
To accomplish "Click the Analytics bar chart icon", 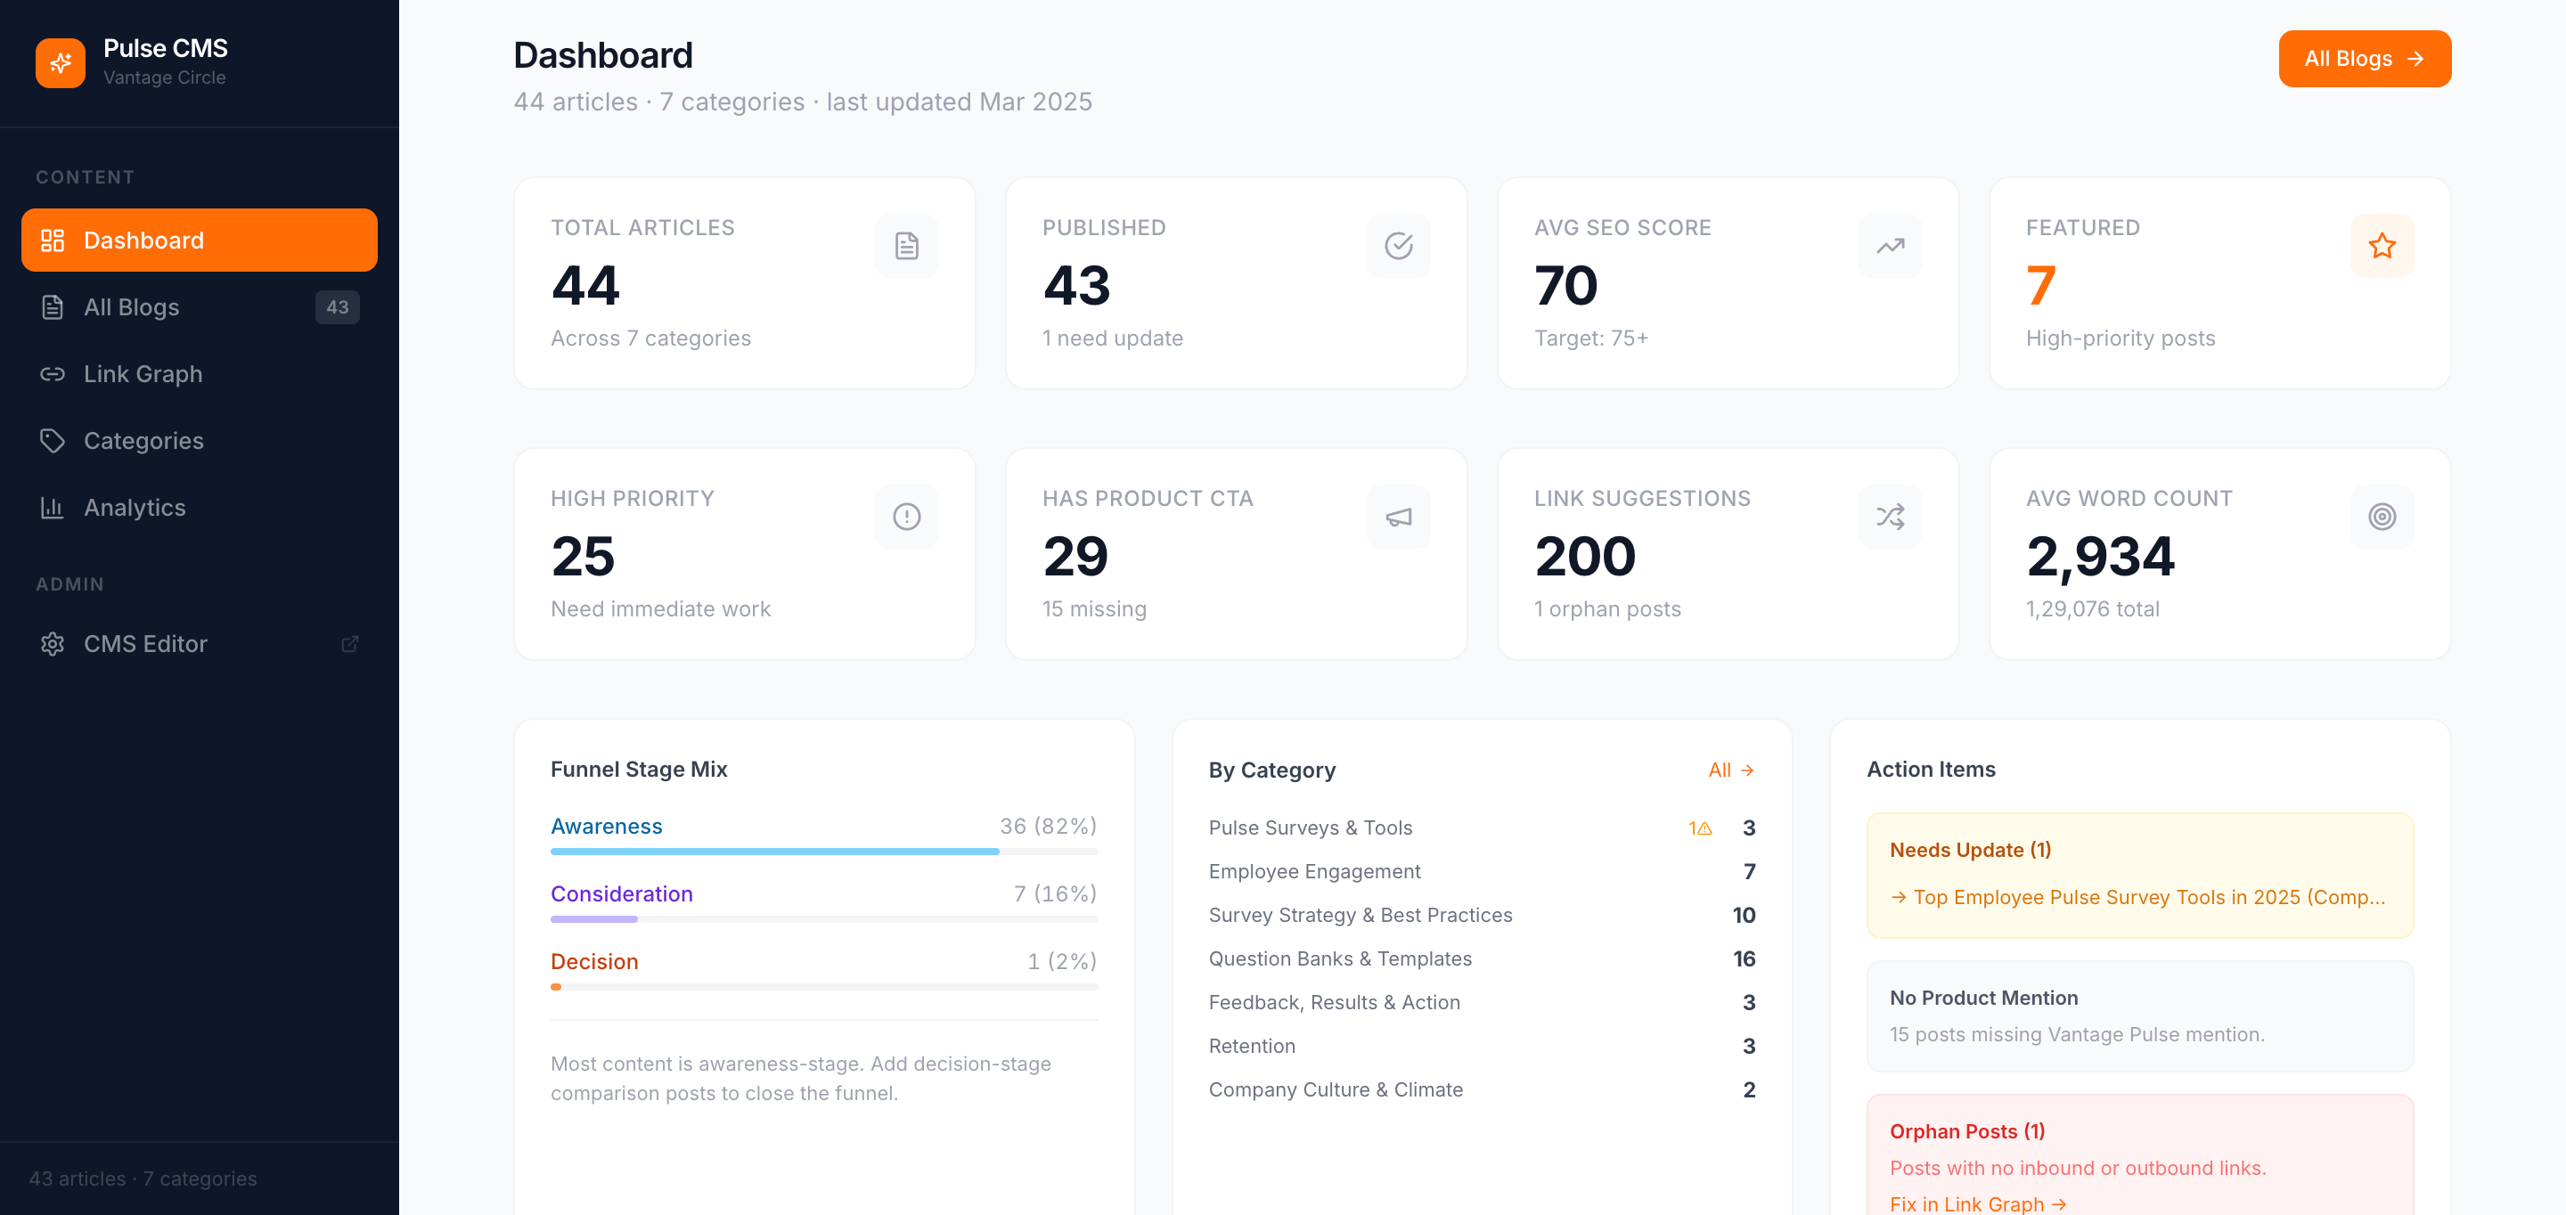I will click(x=52, y=507).
